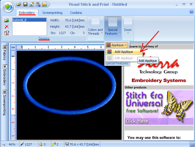Click the Width 70.6 [Unit]mm value
This screenshot has height=147, width=195.
75,20
